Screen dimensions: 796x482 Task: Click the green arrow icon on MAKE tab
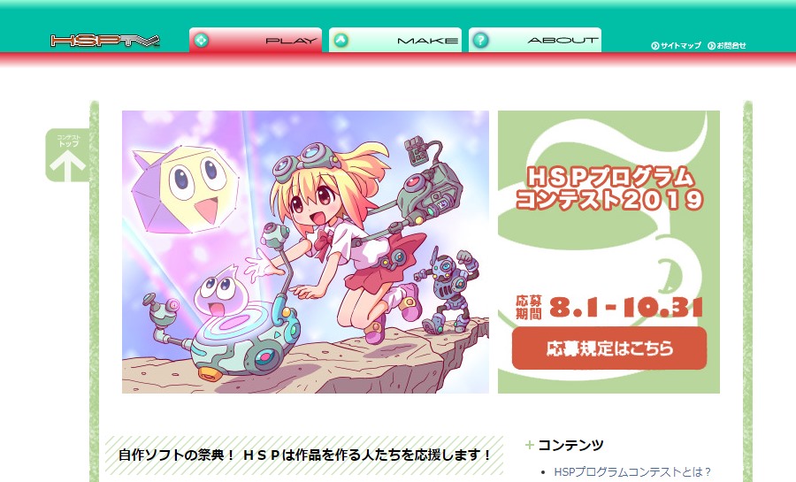point(341,40)
